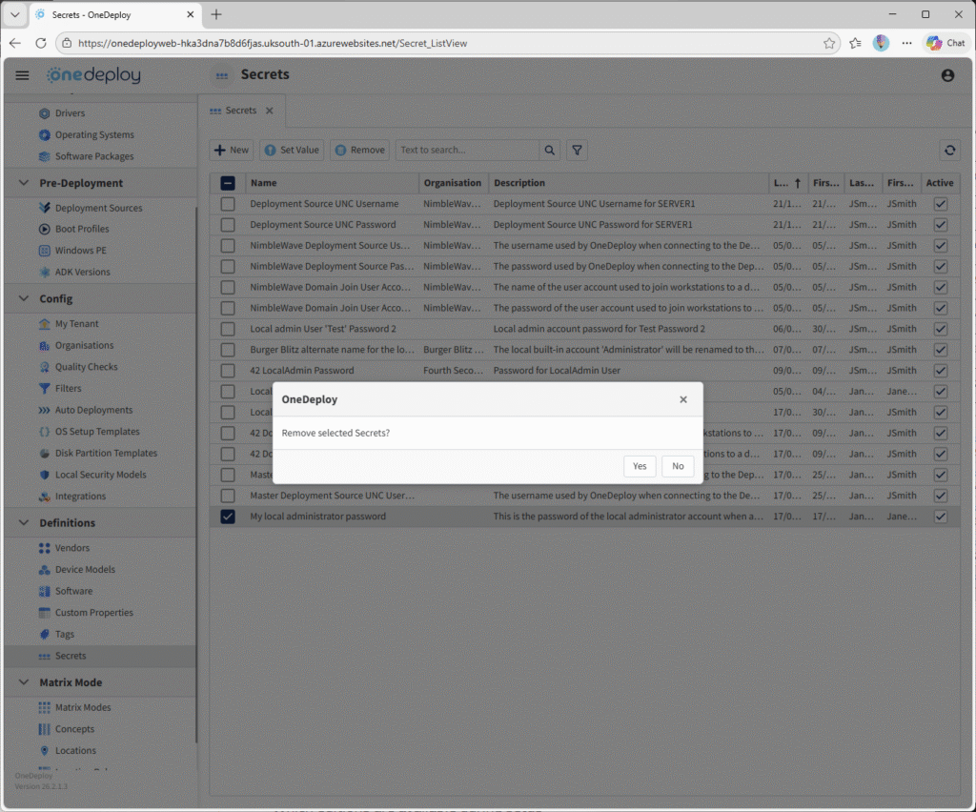976x812 pixels.
Task: Check Deployment Source UNC Password row checkbox
Action: pyautogui.click(x=228, y=225)
